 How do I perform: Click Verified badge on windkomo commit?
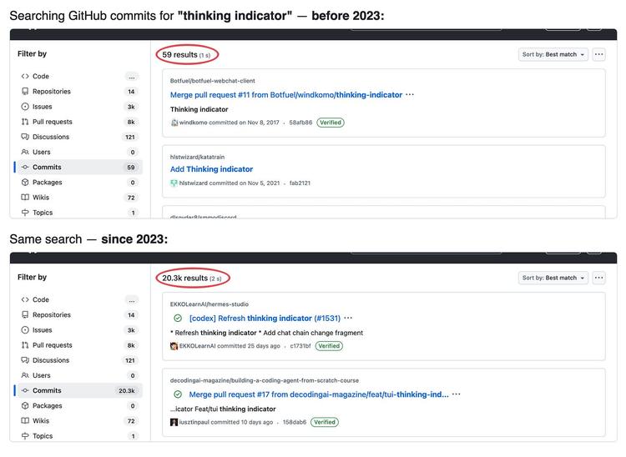(331, 123)
